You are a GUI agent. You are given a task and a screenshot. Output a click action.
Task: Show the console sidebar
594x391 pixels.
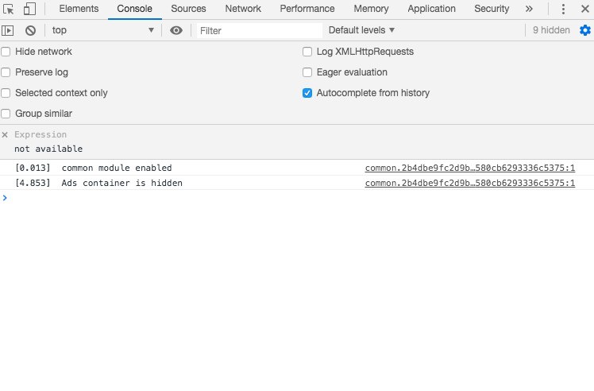(x=8, y=30)
